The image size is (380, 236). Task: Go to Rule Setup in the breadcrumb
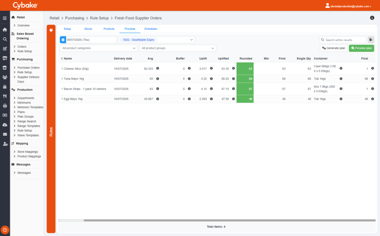(99, 18)
